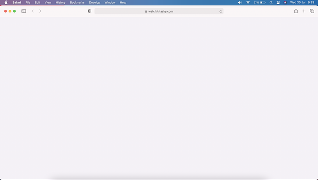
Task: Open the History menu
Action: [x=61, y=2]
